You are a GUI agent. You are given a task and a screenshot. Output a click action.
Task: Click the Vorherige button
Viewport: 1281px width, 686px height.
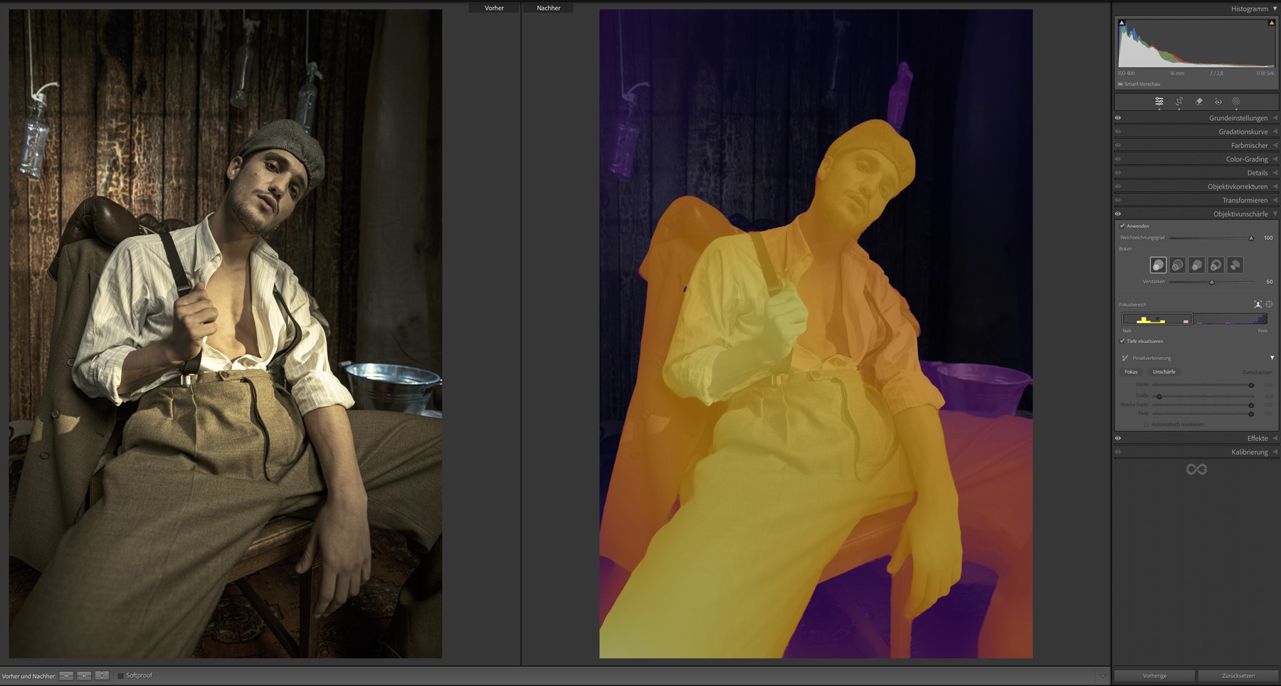pos(1154,676)
